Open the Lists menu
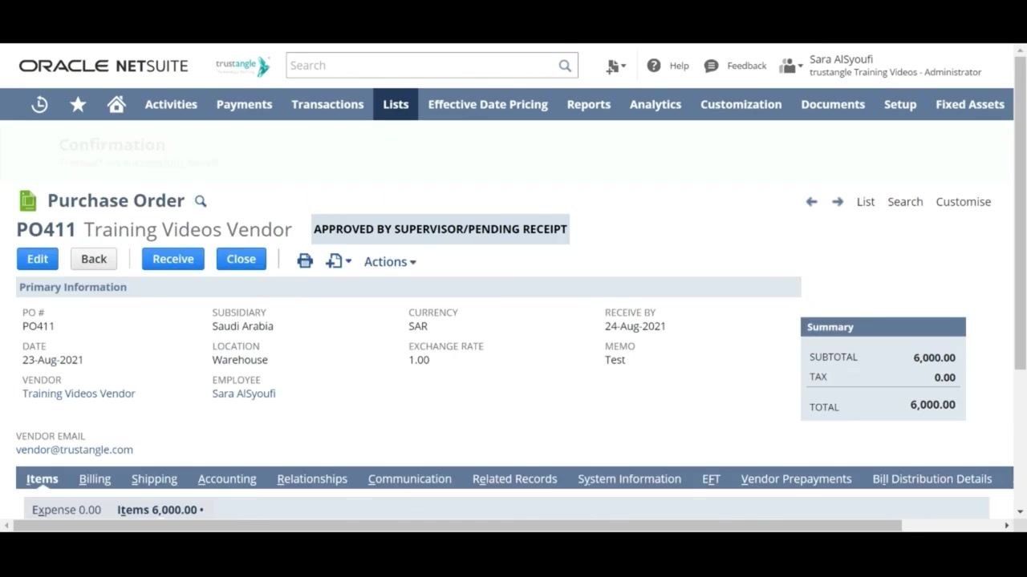This screenshot has width=1027, height=577. tap(396, 104)
